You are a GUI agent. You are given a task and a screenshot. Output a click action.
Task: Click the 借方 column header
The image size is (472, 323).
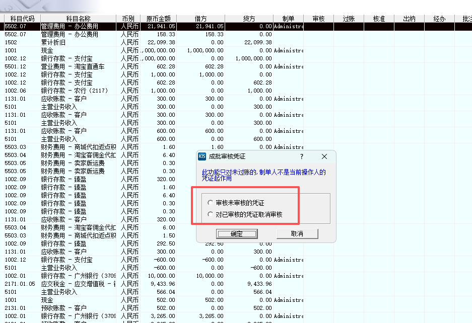point(201,19)
